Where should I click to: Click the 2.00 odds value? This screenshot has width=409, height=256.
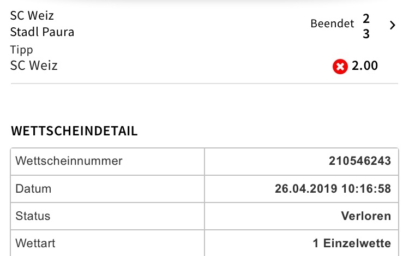(365, 66)
